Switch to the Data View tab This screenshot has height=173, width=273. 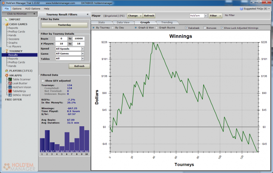[123, 23]
